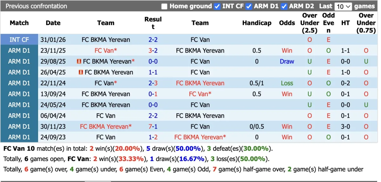Select the ARM D1 cell for 06/04/24
Screen dimensions: 381x182
pos(19,116)
